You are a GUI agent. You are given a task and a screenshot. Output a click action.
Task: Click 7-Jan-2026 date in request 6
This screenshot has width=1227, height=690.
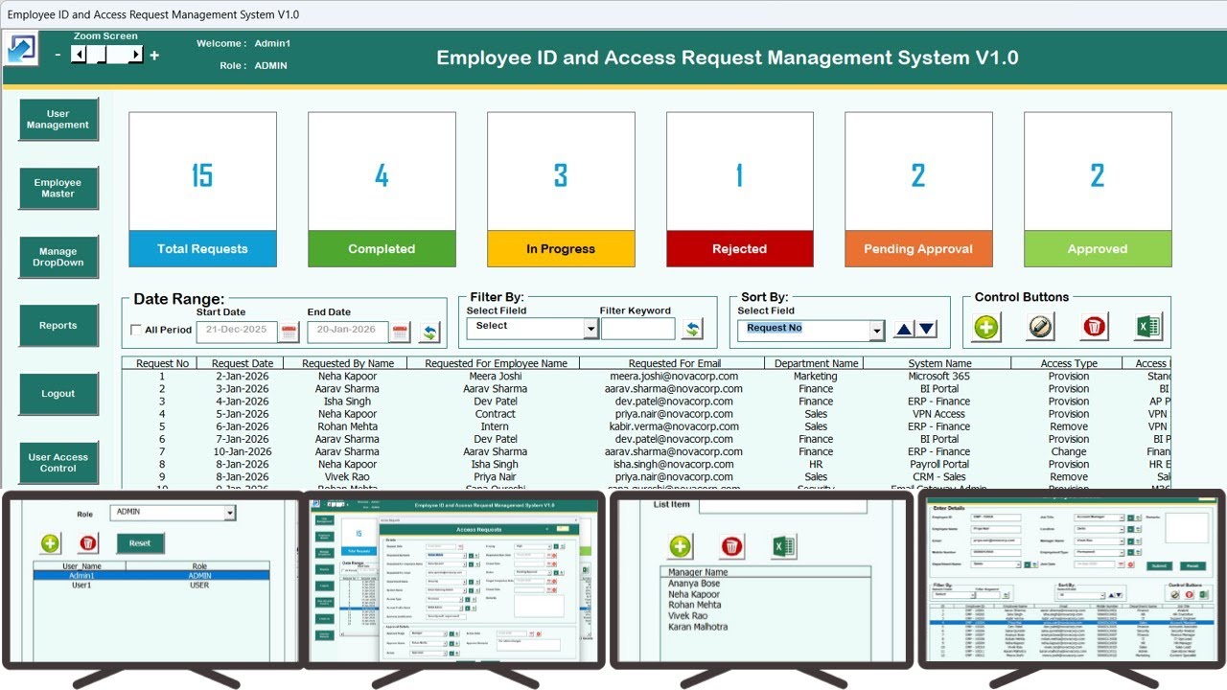(243, 439)
